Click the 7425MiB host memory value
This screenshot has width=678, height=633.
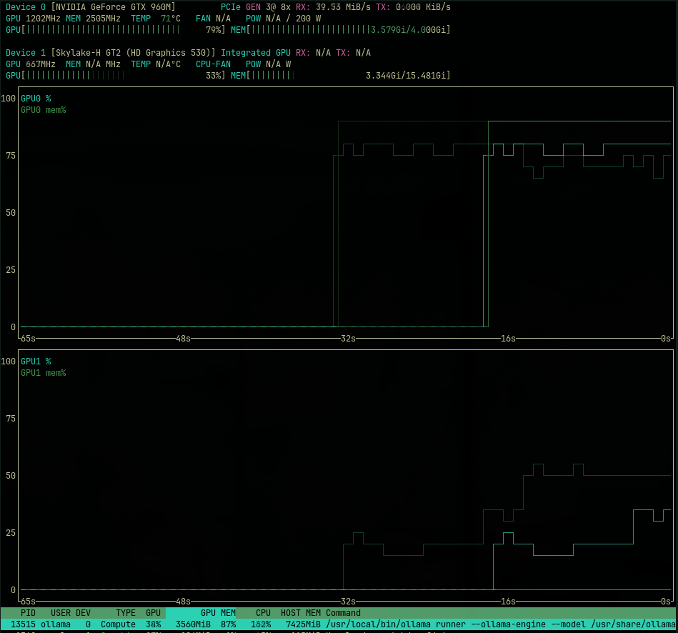tap(303, 624)
